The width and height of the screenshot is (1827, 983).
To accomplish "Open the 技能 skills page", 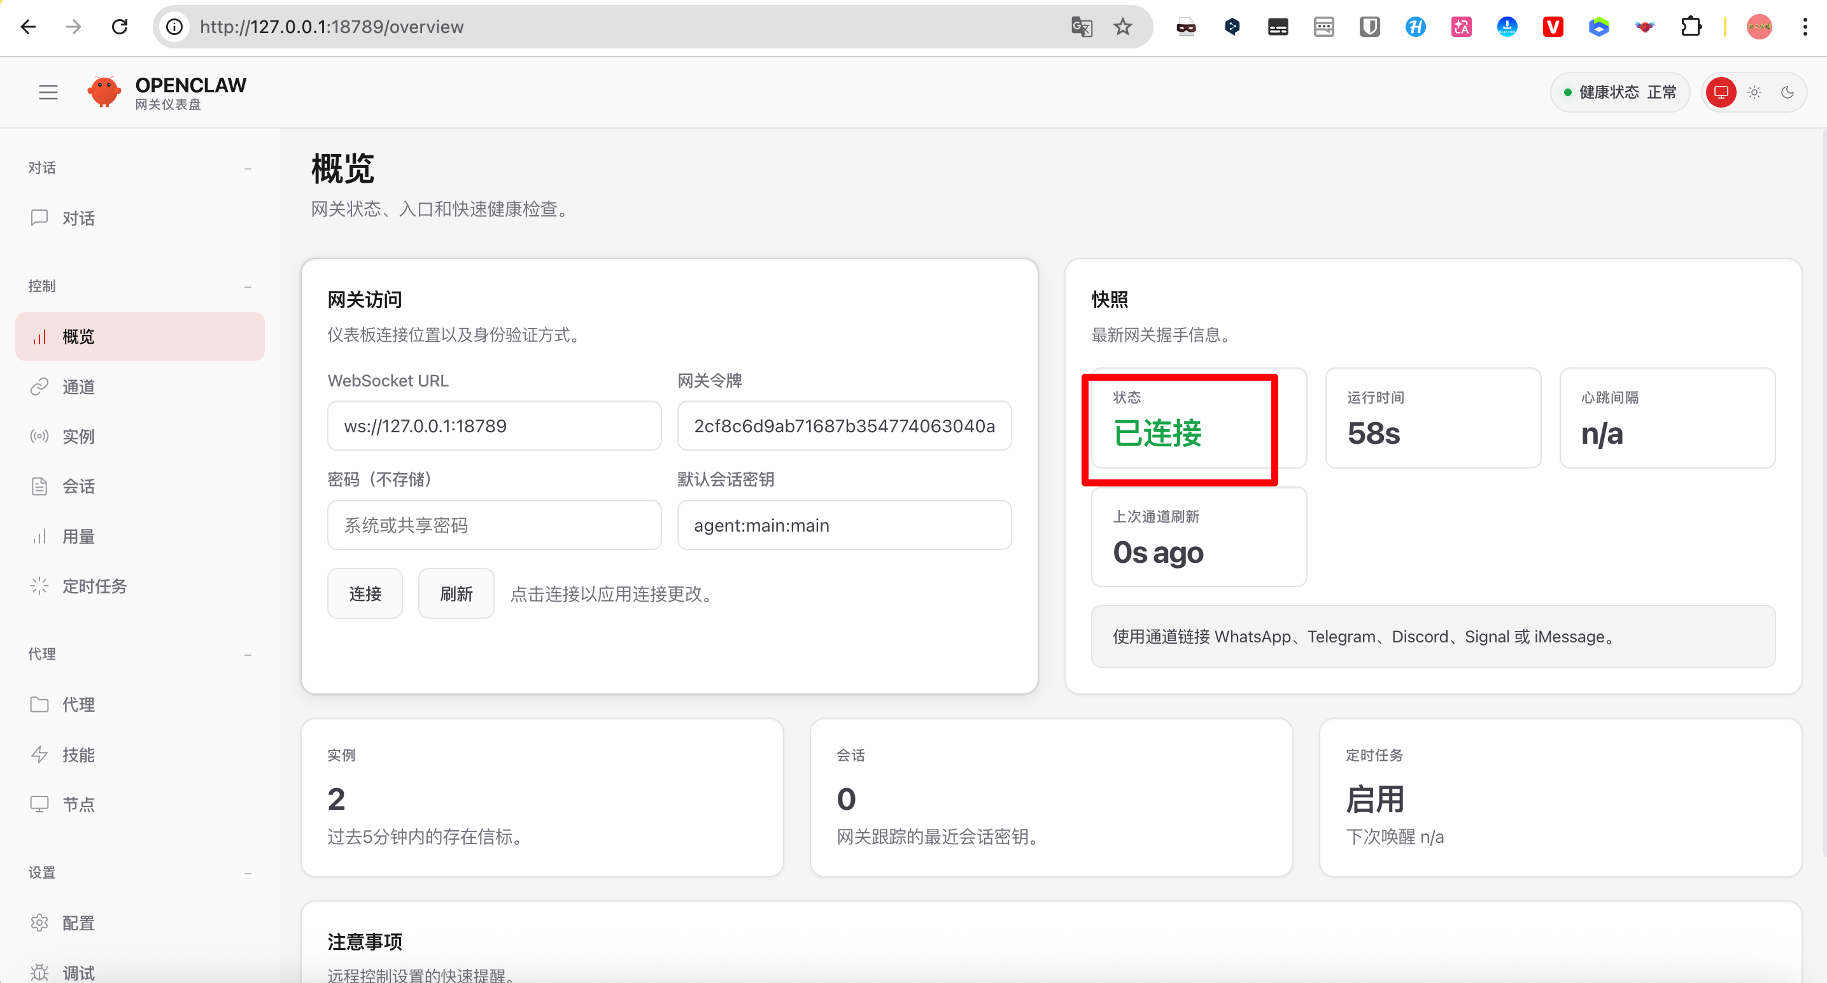I will 78,754.
